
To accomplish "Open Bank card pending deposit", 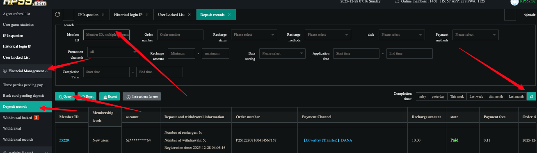I will tap(26, 96).
